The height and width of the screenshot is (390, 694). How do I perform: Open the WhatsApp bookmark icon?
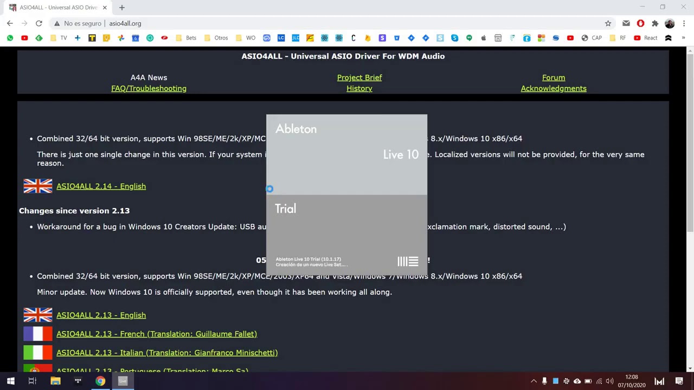(10, 38)
